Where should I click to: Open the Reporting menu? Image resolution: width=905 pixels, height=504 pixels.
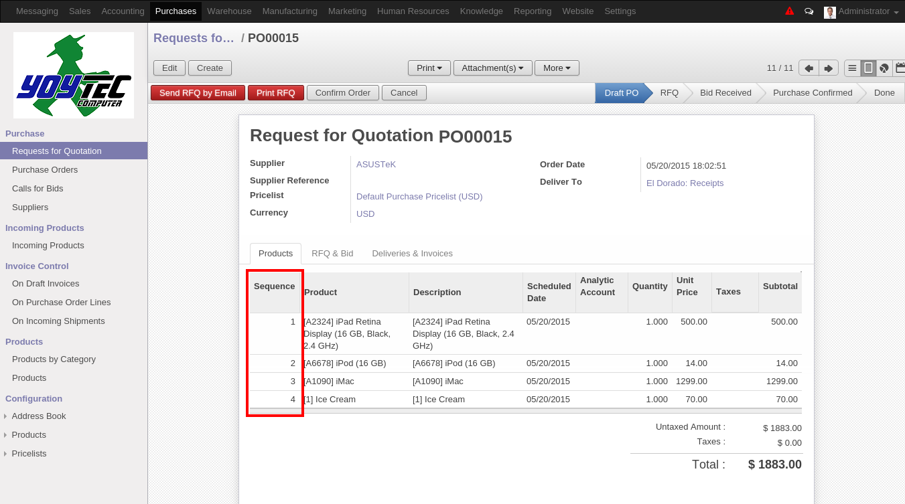point(533,11)
